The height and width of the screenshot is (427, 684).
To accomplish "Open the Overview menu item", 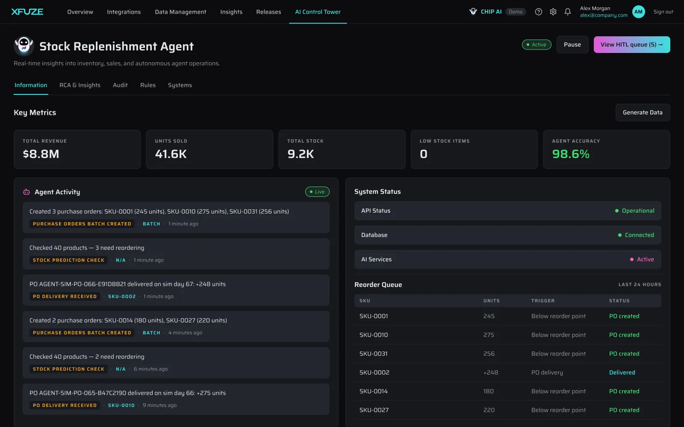I will [x=80, y=12].
